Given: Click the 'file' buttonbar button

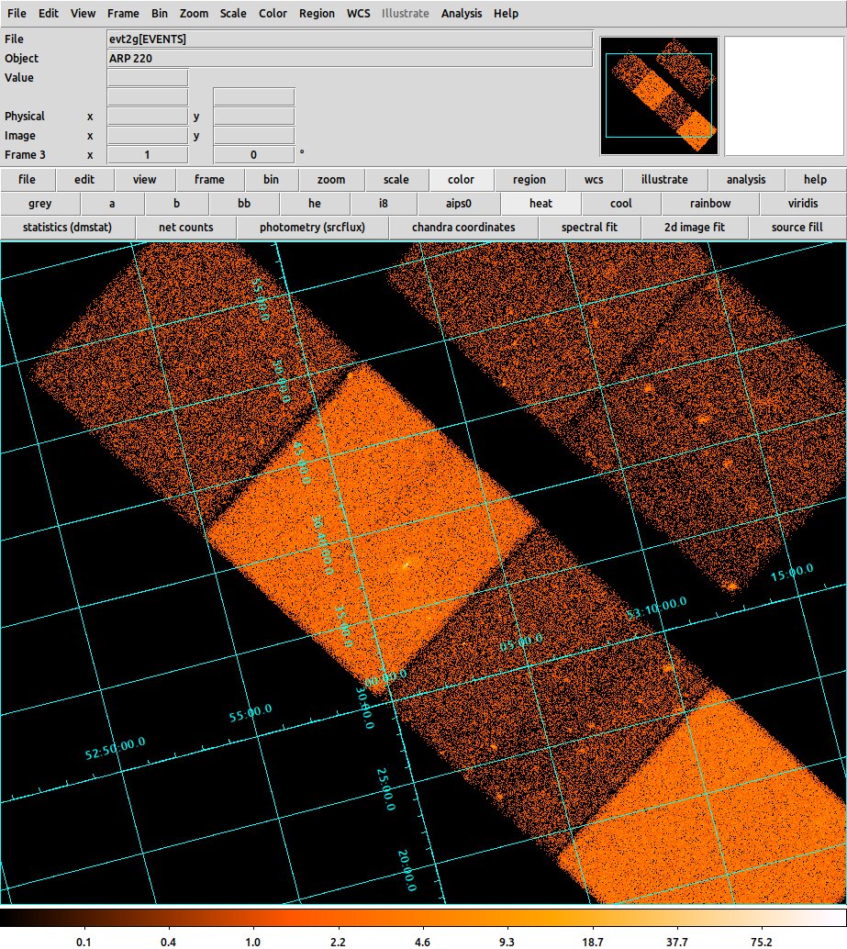Looking at the screenshot, I should tap(28, 180).
